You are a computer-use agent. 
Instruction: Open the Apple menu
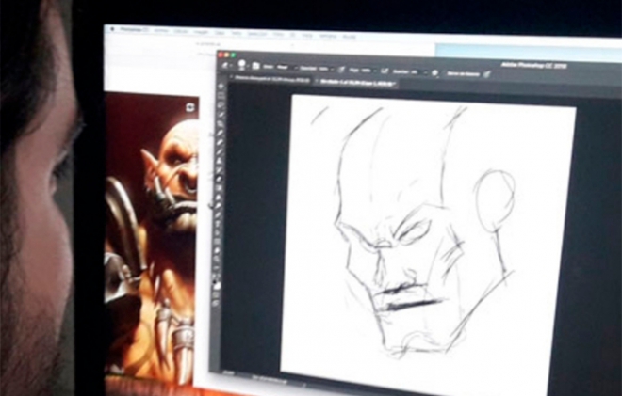click(112, 29)
